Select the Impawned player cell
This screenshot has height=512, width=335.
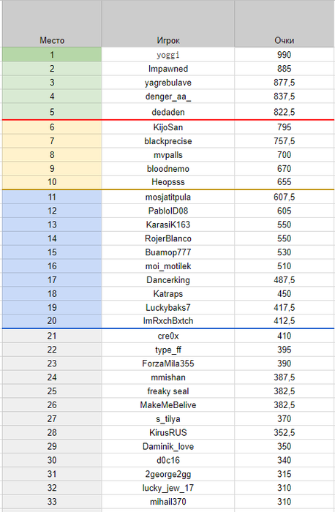coord(167,69)
